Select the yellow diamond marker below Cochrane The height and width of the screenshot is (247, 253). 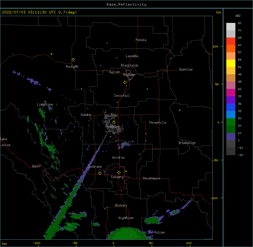(x=100, y=173)
